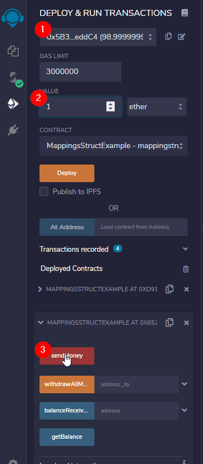Click the Deploy button

point(67,173)
